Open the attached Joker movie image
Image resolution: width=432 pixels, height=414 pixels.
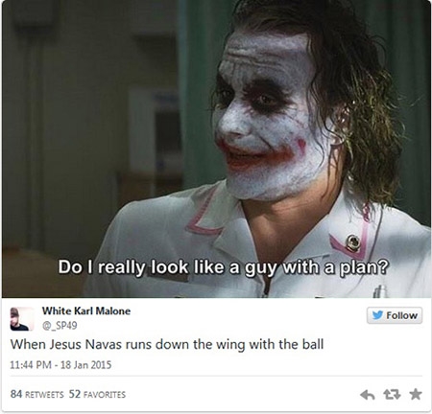[x=216, y=149]
